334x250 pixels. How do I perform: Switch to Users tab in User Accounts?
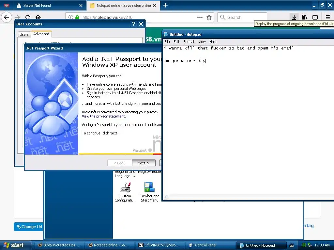click(x=24, y=35)
